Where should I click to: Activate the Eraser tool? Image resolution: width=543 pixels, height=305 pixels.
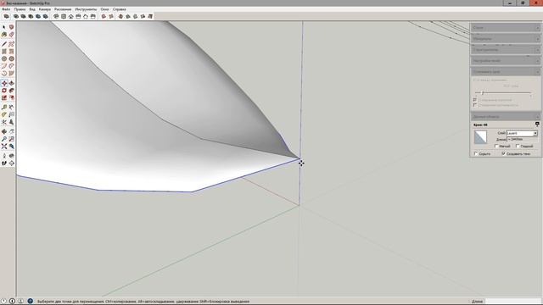[x=11, y=35]
